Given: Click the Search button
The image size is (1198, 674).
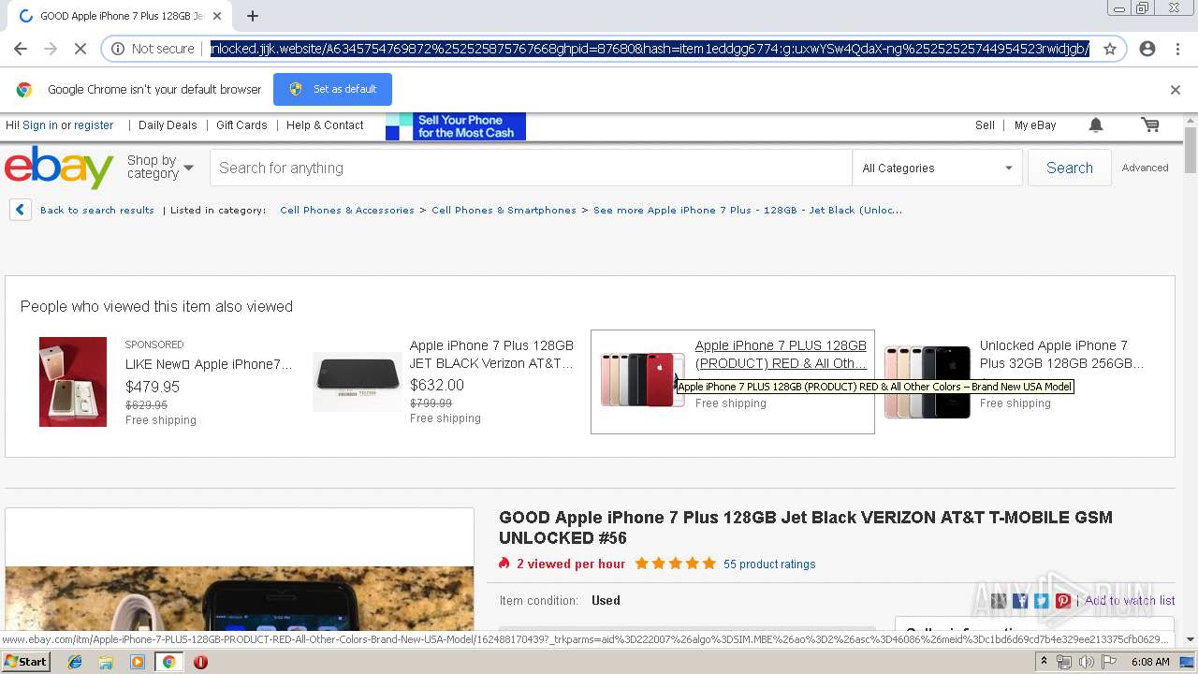Looking at the screenshot, I should pos(1070,168).
